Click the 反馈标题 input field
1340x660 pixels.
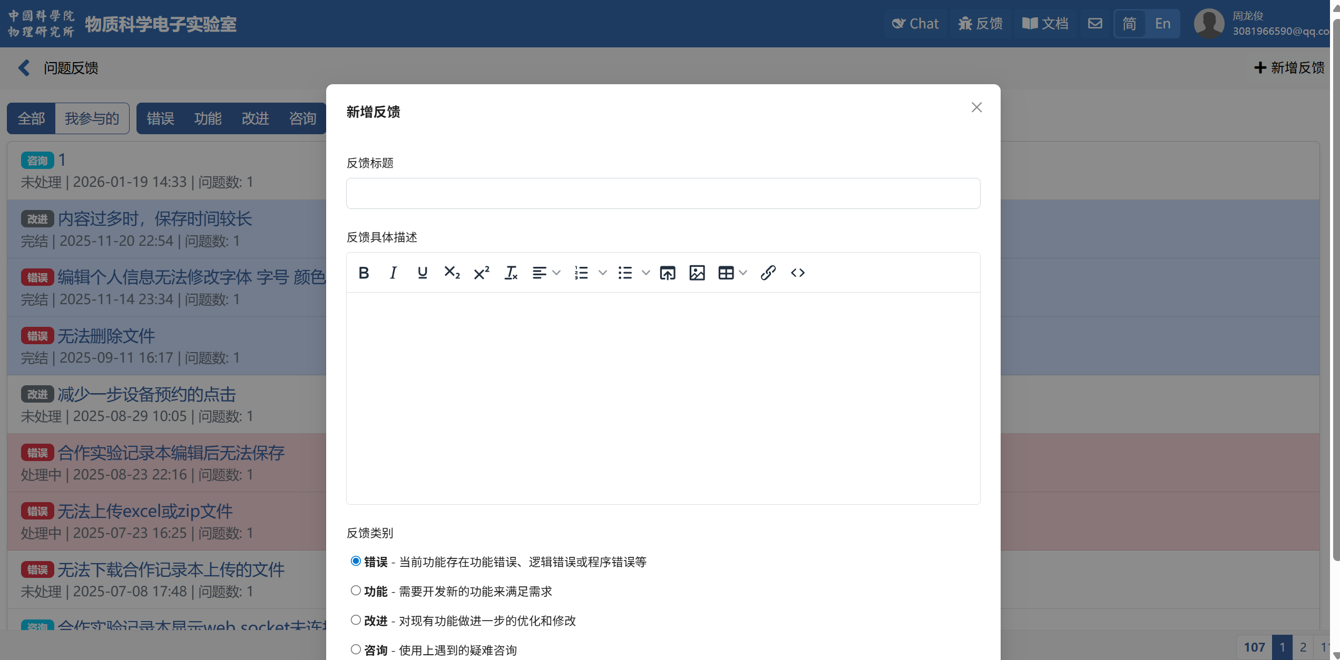663,193
